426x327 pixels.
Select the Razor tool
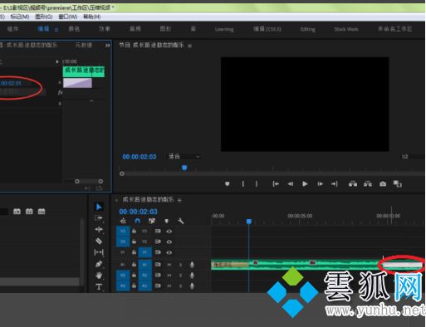coord(99,241)
